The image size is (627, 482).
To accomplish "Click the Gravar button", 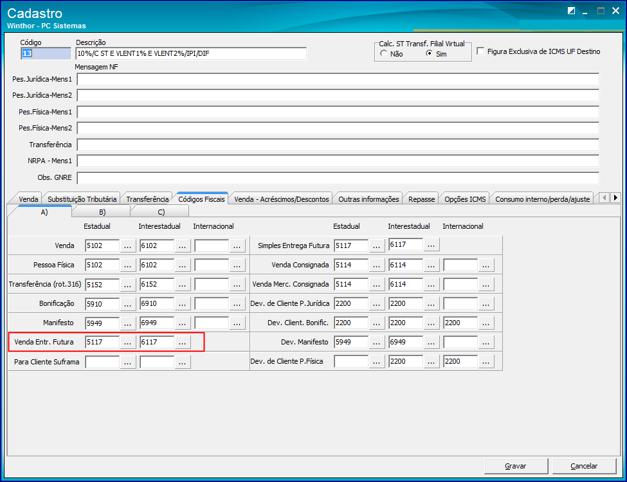I will coord(516,466).
